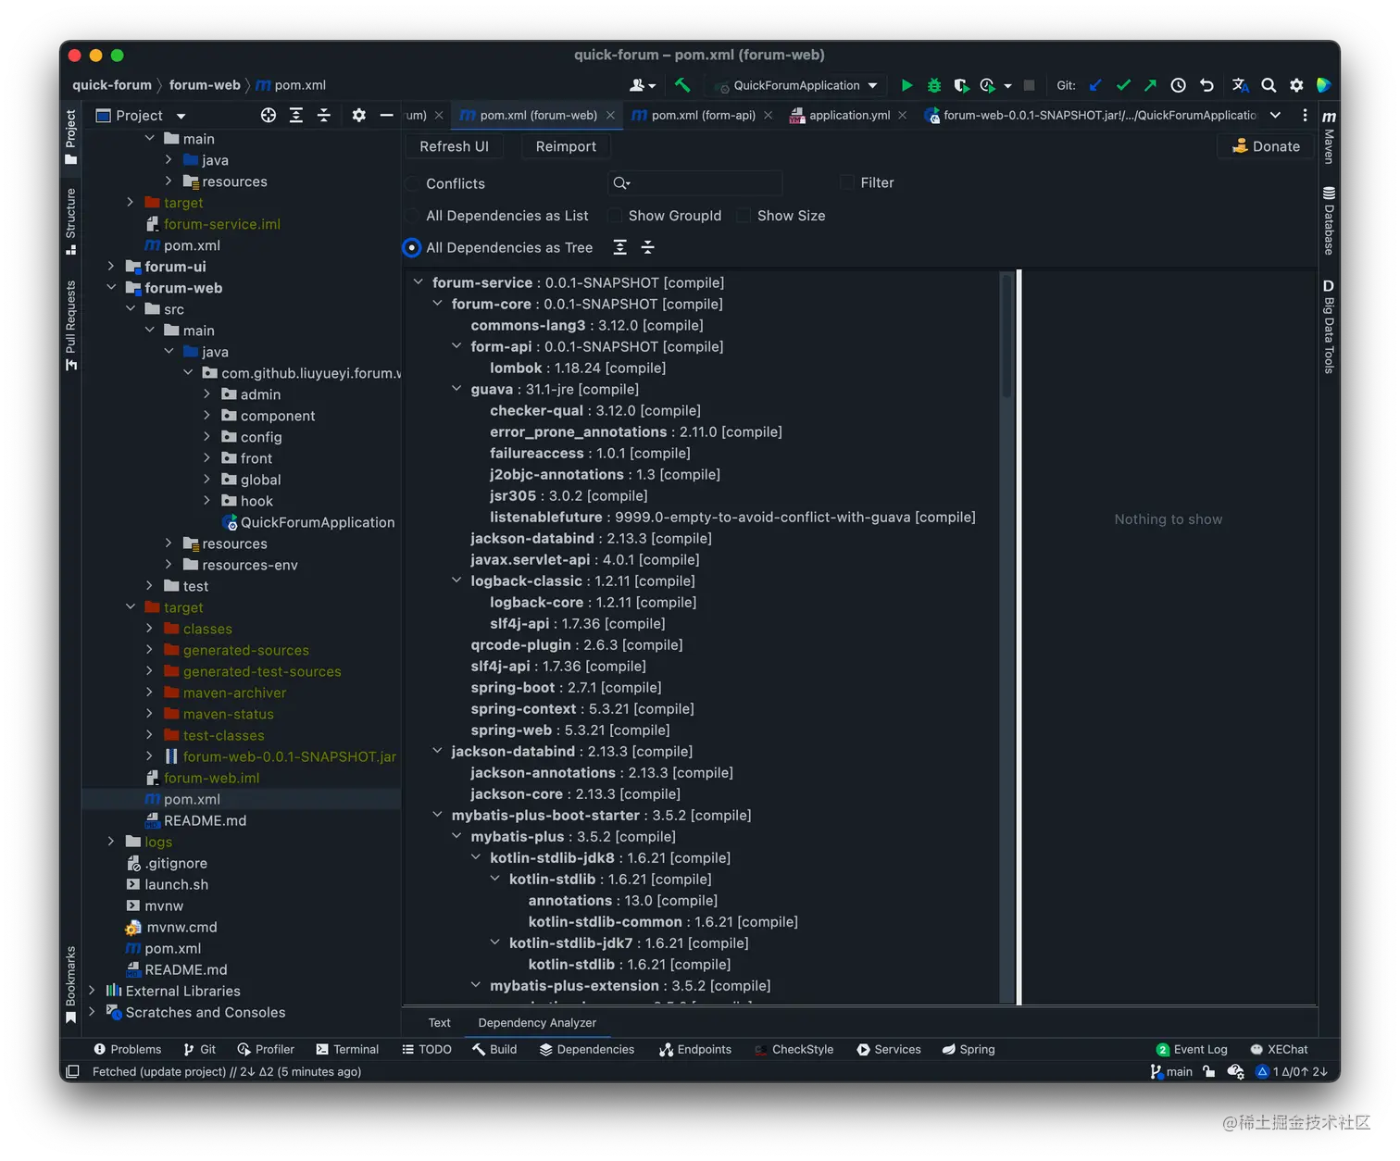
Task: Expand External Libraries in project tree
Action: (x=92, y=990)
